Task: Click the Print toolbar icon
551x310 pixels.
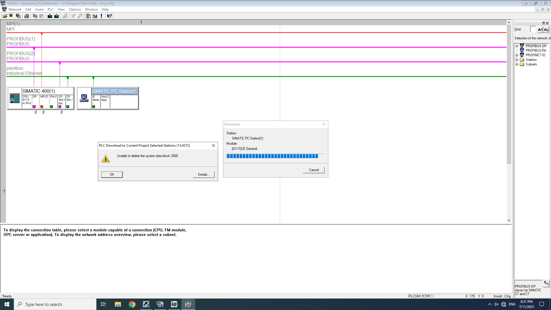Action: (27, 16)
